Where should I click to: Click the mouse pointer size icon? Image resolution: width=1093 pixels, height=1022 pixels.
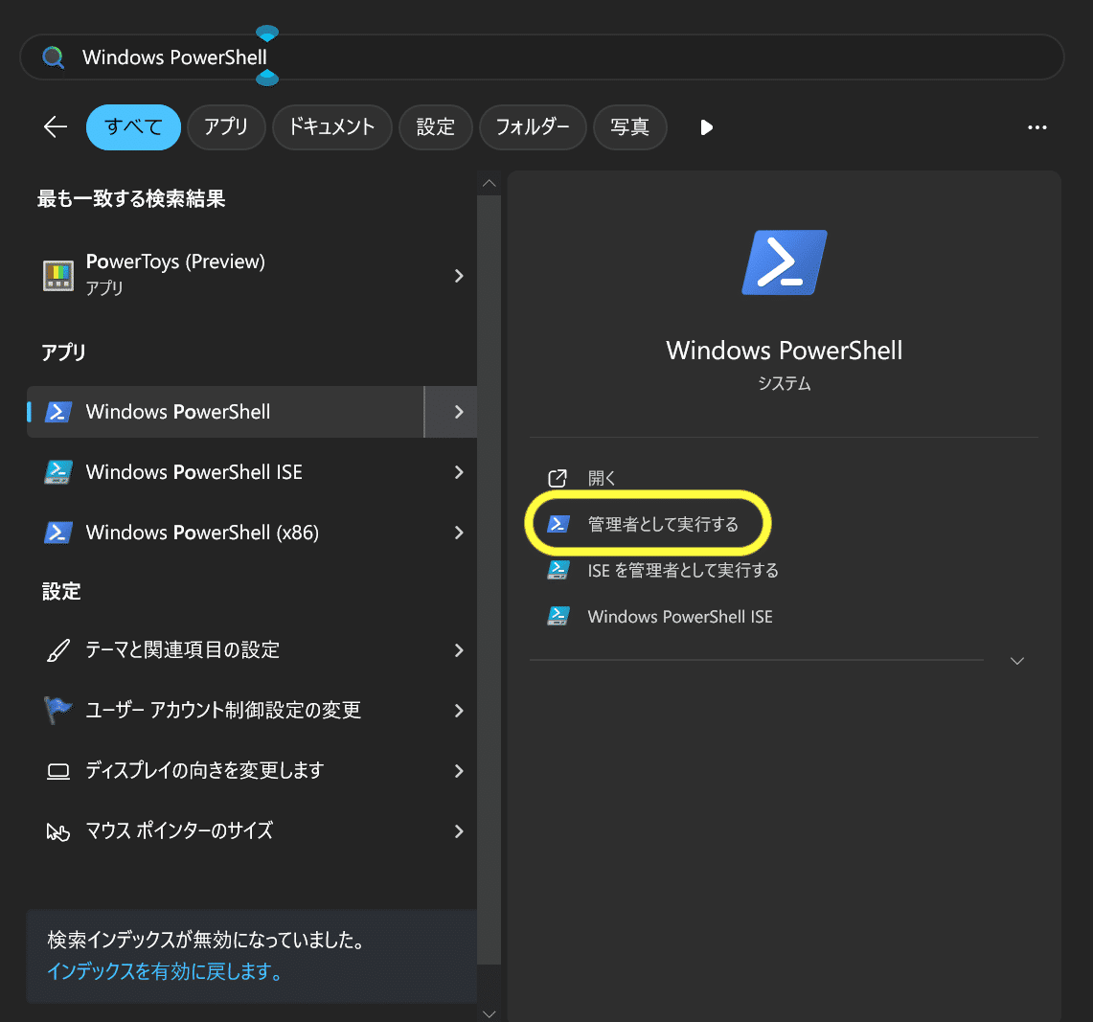[57, 831]
